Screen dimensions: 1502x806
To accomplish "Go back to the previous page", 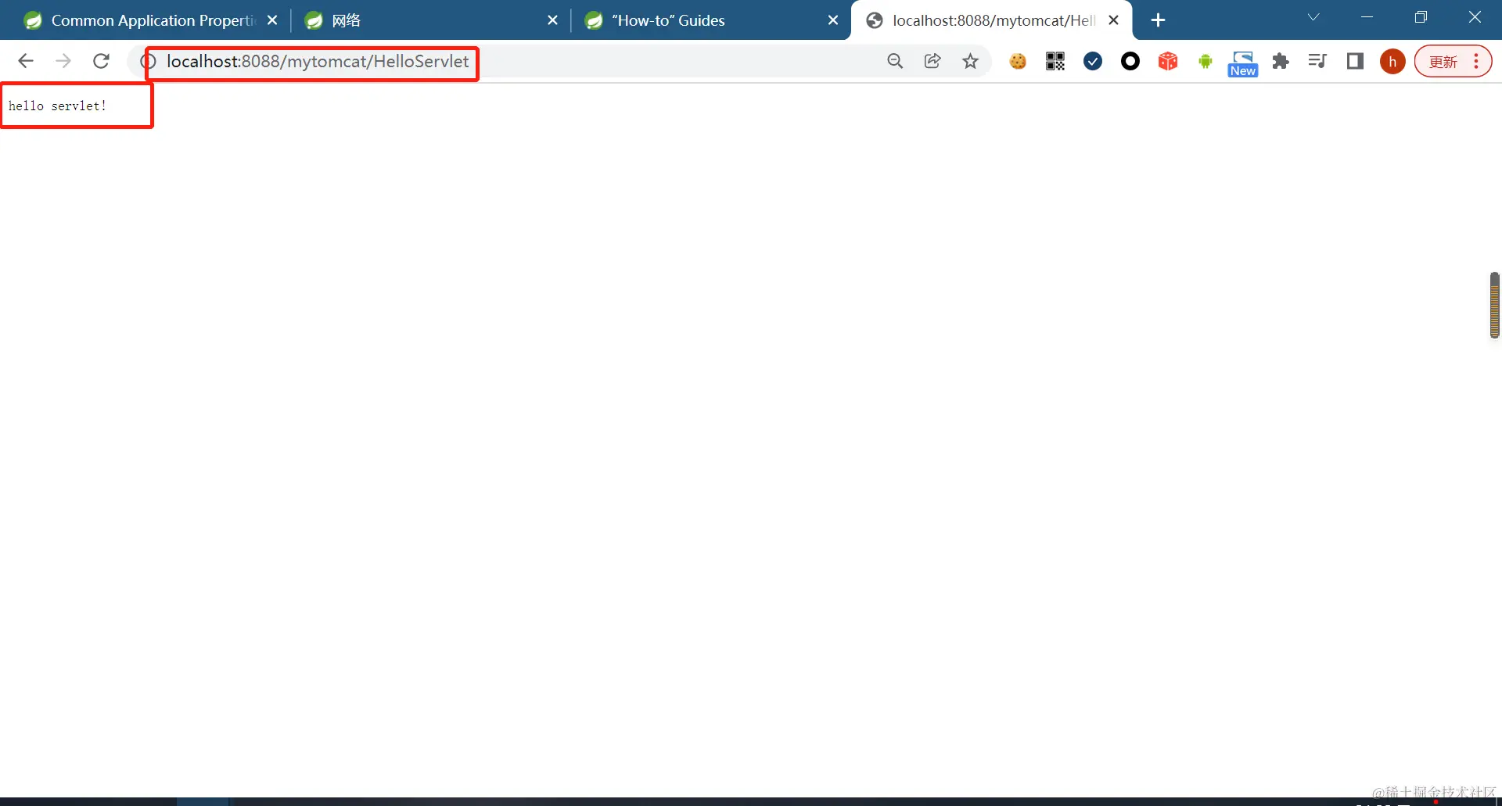I will 26,61.
